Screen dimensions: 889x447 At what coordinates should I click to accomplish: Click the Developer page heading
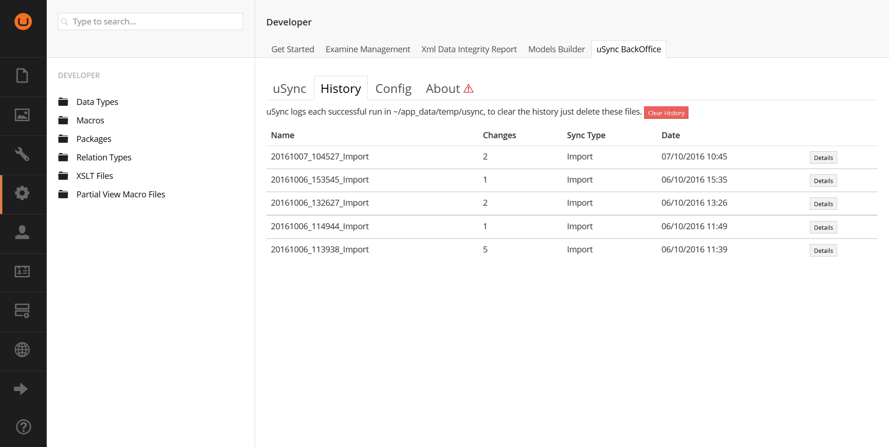point(289,22)
